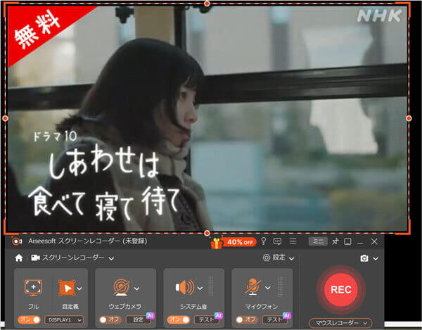Pin the recorder window on top

335,241
